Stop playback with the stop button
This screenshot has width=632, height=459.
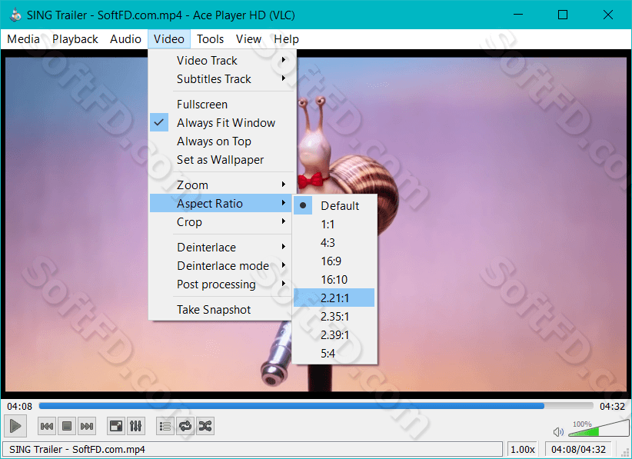click(x=67, y=427)
